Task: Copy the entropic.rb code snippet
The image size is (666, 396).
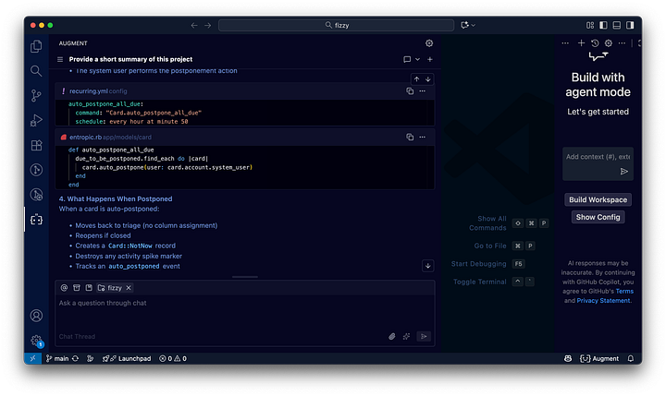Action: coord(410,137)
